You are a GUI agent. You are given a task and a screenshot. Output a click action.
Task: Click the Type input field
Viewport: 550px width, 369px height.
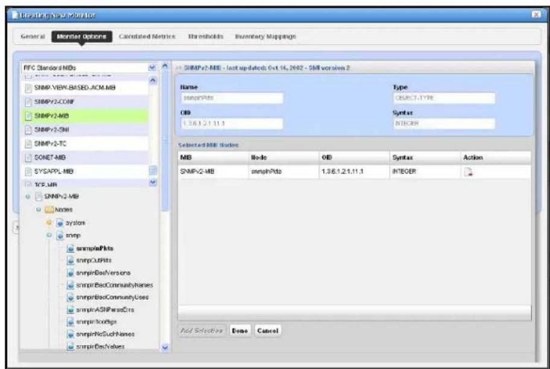pos(444,98)
